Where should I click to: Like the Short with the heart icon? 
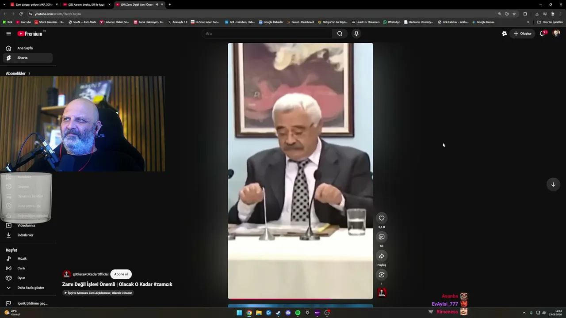pyautogui.click(x=382, y=218)
